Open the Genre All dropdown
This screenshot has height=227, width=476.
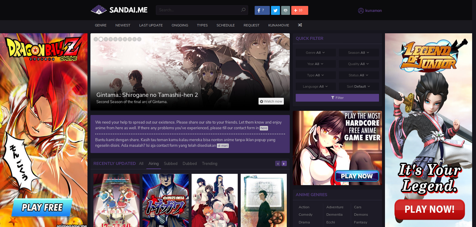coord(316,53)
